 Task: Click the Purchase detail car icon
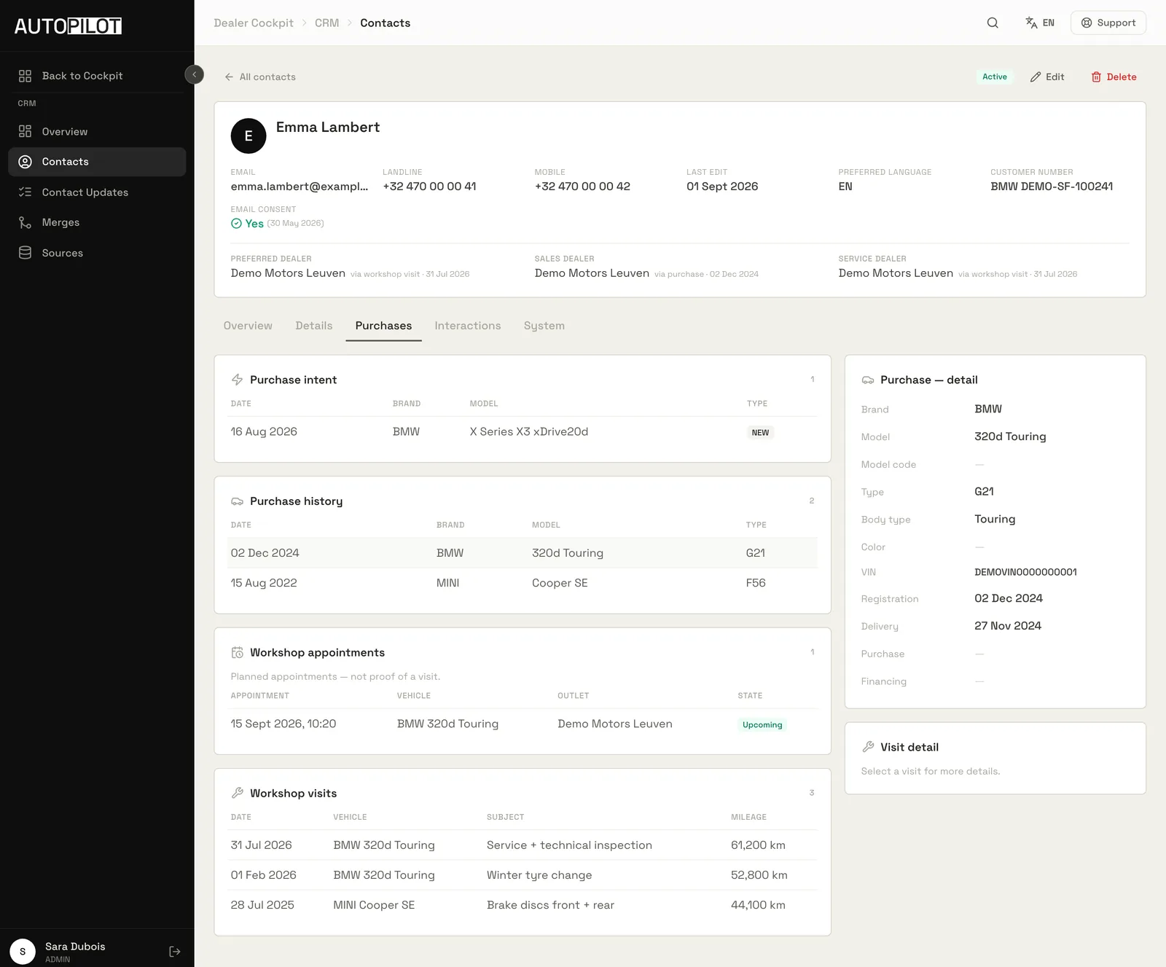click(x=868, y=380)
